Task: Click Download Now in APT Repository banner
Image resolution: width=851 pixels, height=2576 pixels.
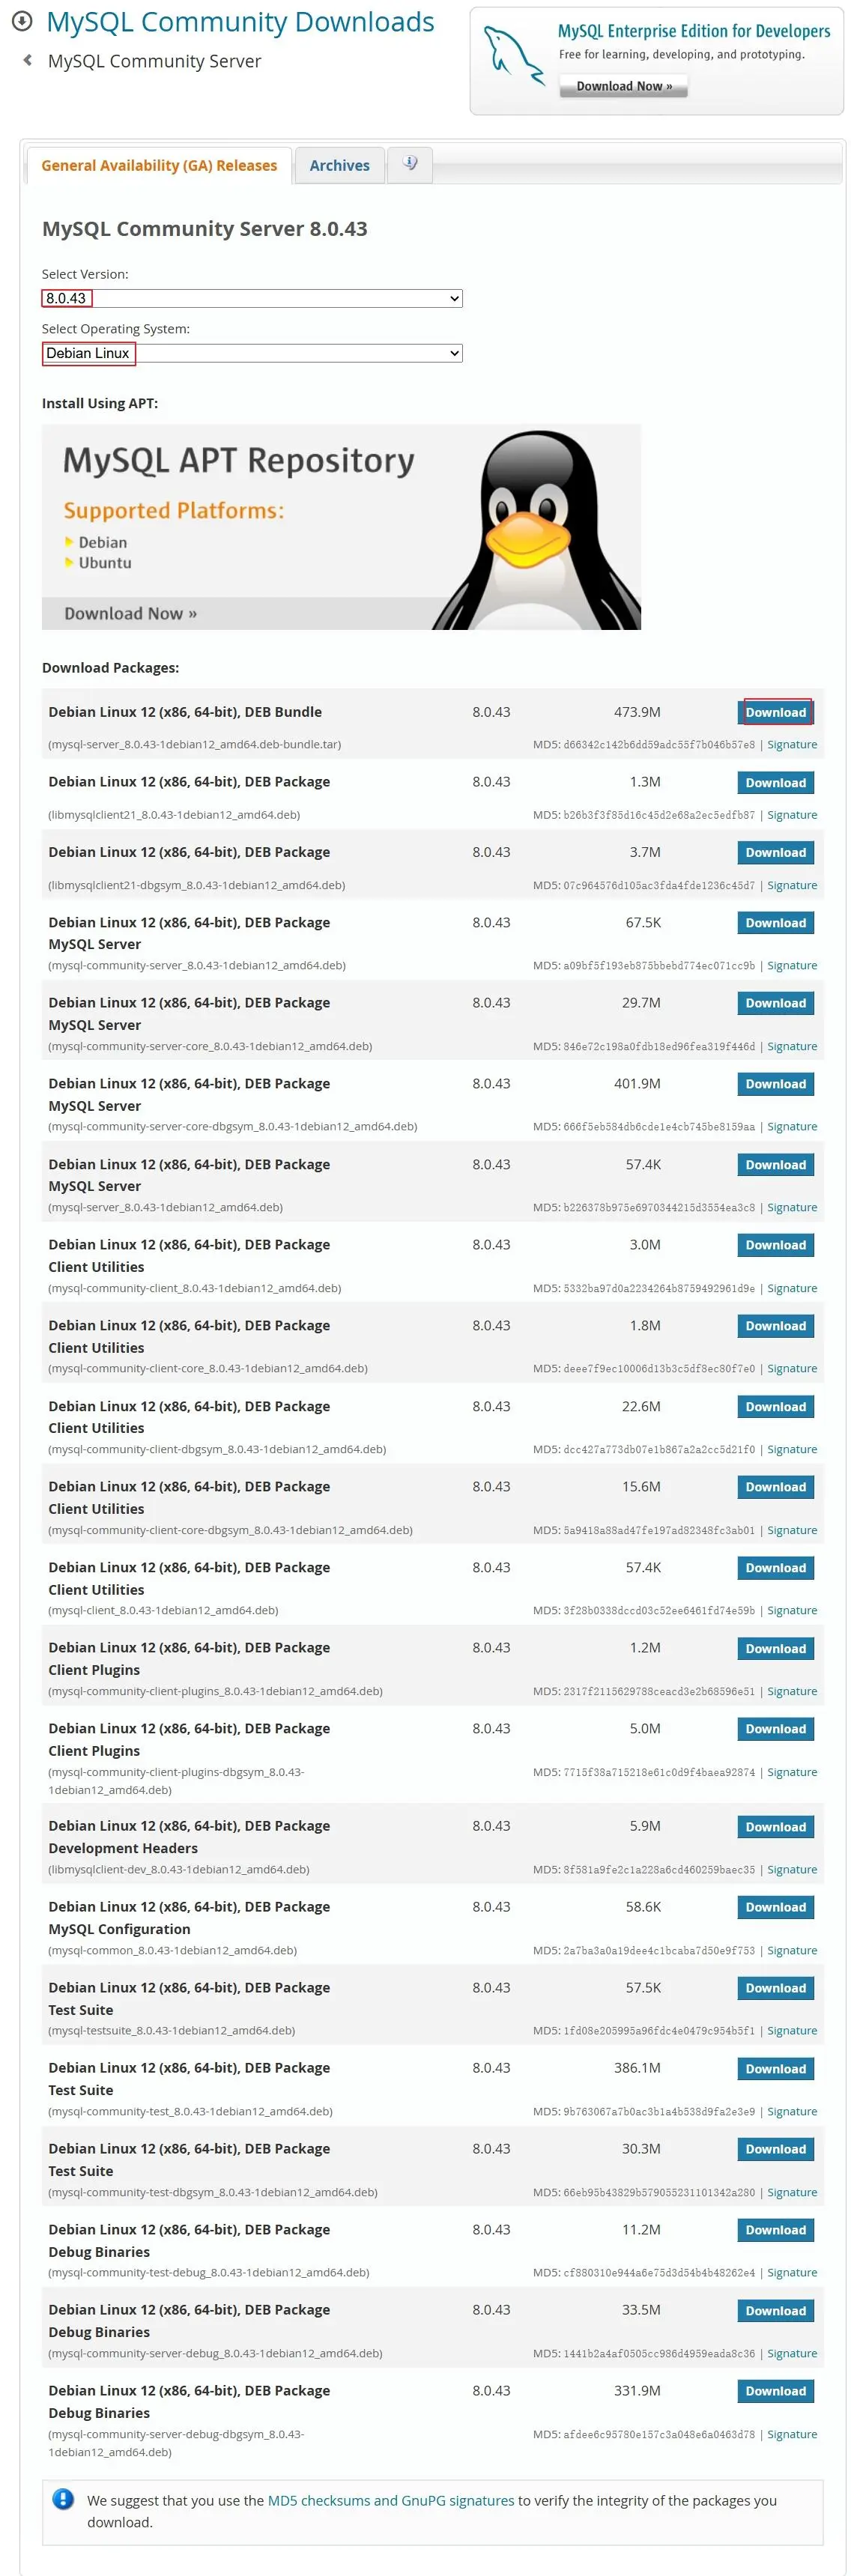Action: tap(130, 613)
